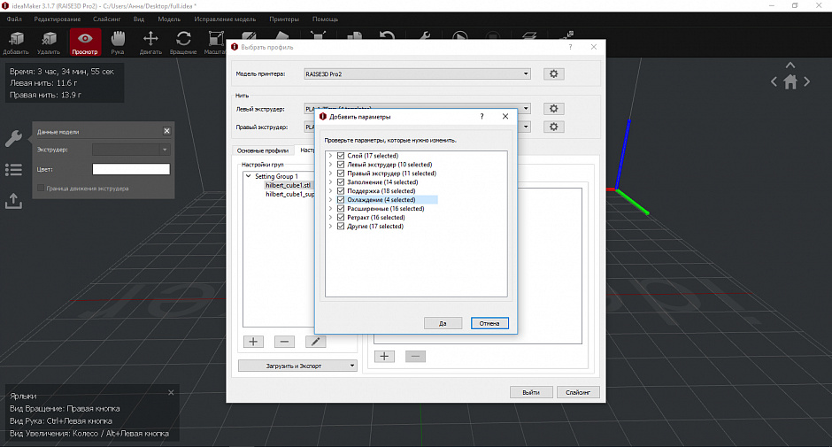Open the Файл menu

point(14,19)
